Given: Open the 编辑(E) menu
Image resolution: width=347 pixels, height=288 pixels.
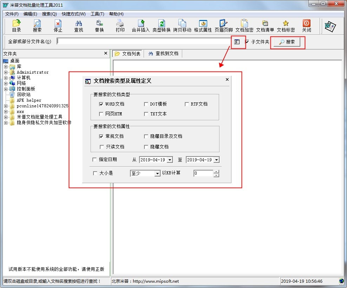Looking at the screenshot, I should 30,14.
